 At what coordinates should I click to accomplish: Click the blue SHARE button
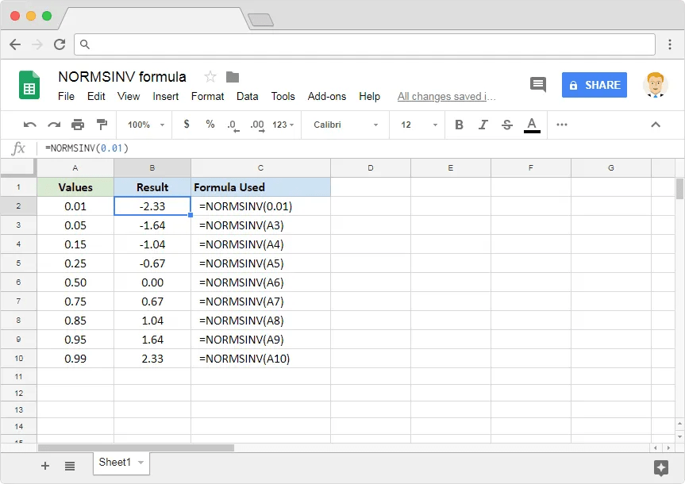(595, 85)
